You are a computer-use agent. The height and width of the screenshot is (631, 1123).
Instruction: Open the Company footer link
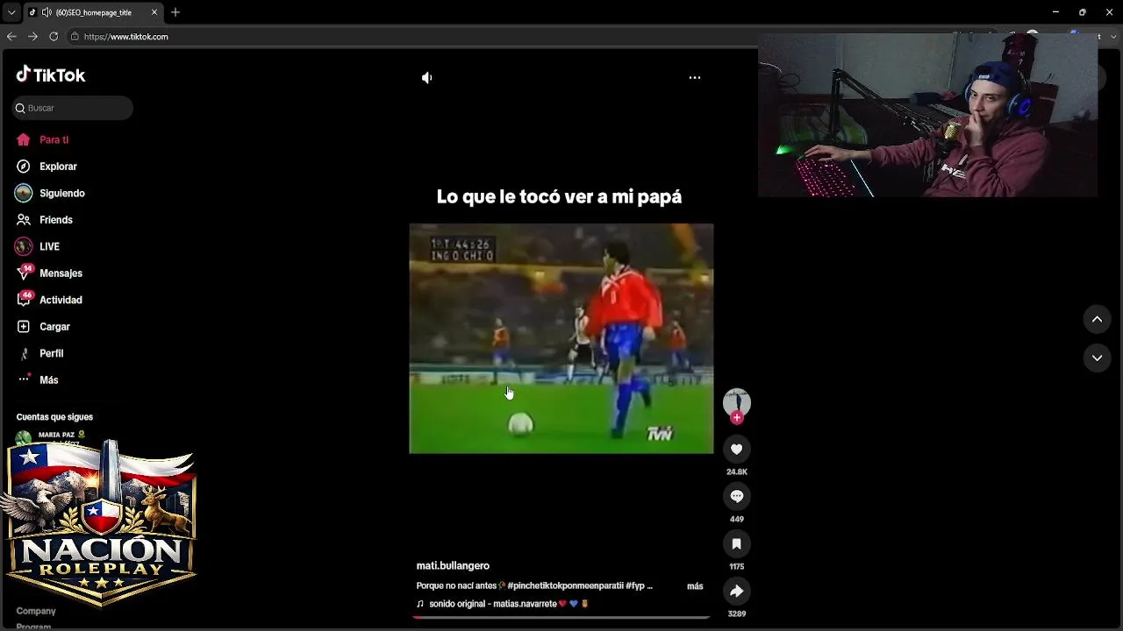click(36, 611)
